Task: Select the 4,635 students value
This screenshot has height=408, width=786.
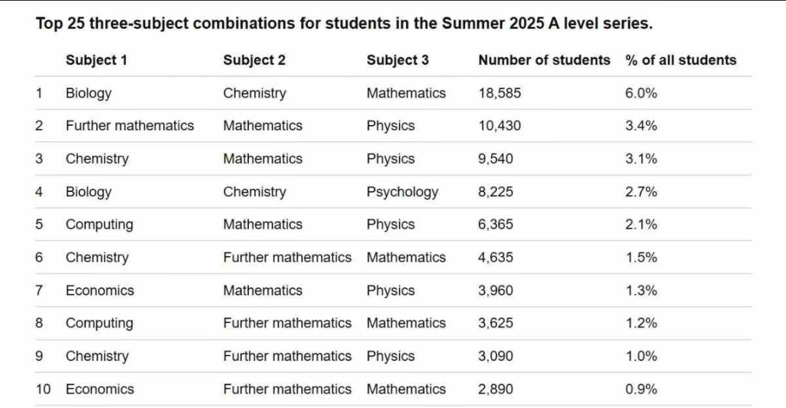Action: tap(495, 257)
